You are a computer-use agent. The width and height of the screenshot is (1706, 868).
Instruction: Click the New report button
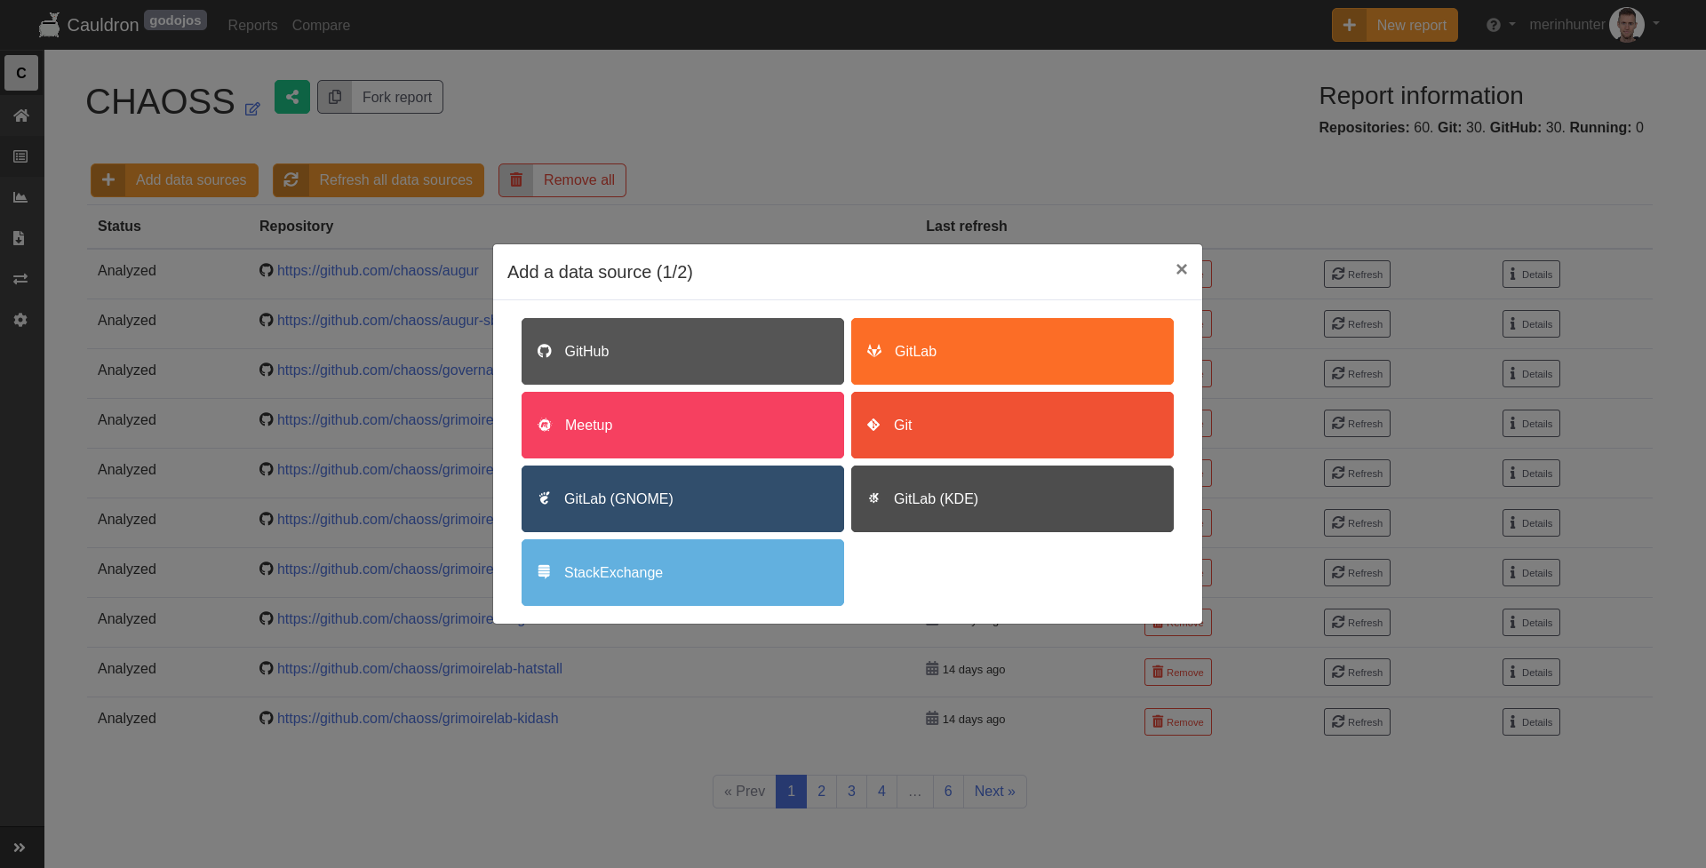tap(1394, 25)
